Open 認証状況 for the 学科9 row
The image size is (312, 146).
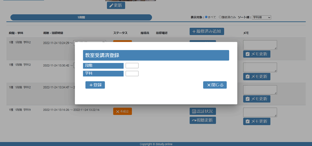point(202,111)
